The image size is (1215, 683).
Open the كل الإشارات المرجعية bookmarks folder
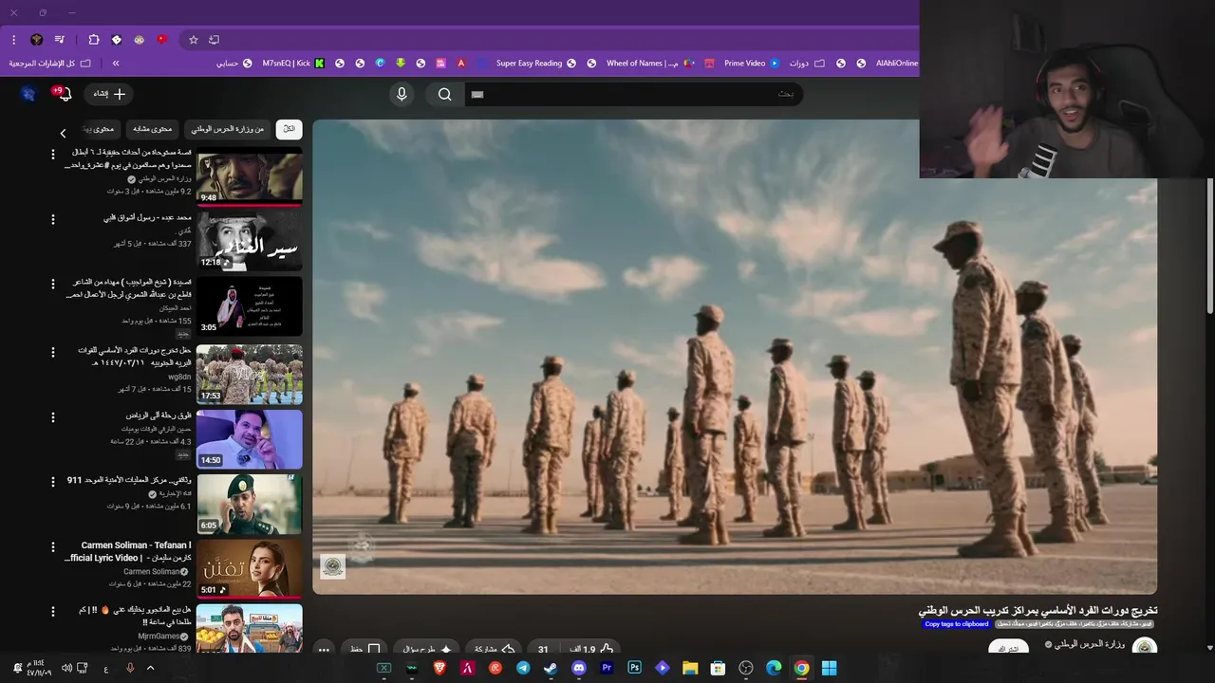(50, 64)
